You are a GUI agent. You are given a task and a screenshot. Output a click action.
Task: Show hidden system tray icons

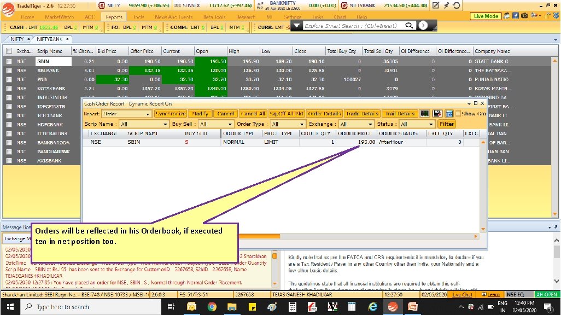(461, 307)
